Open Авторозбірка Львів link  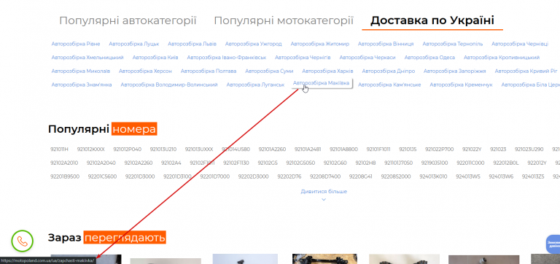(x=192, y=44)
